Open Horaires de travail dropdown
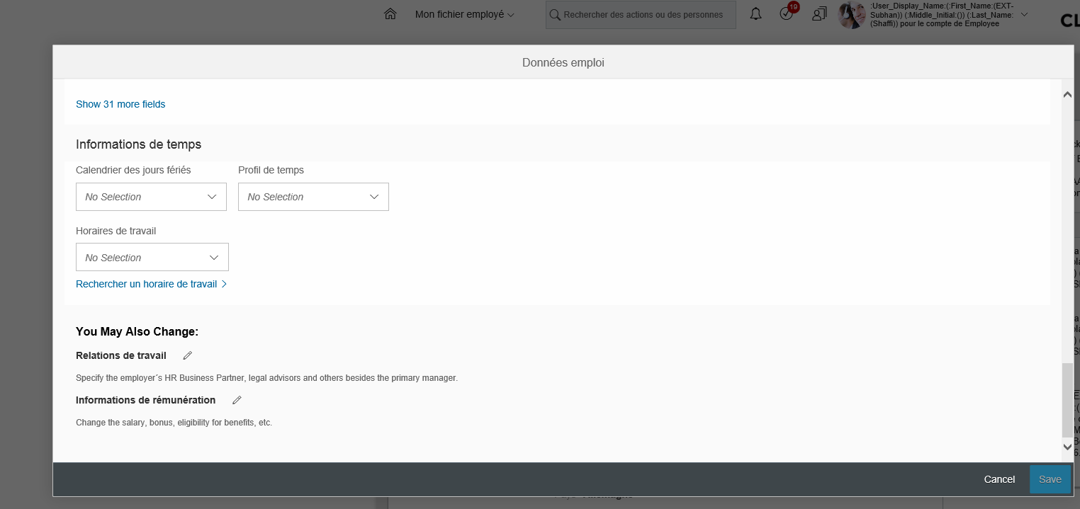 [x=152, y=257]
